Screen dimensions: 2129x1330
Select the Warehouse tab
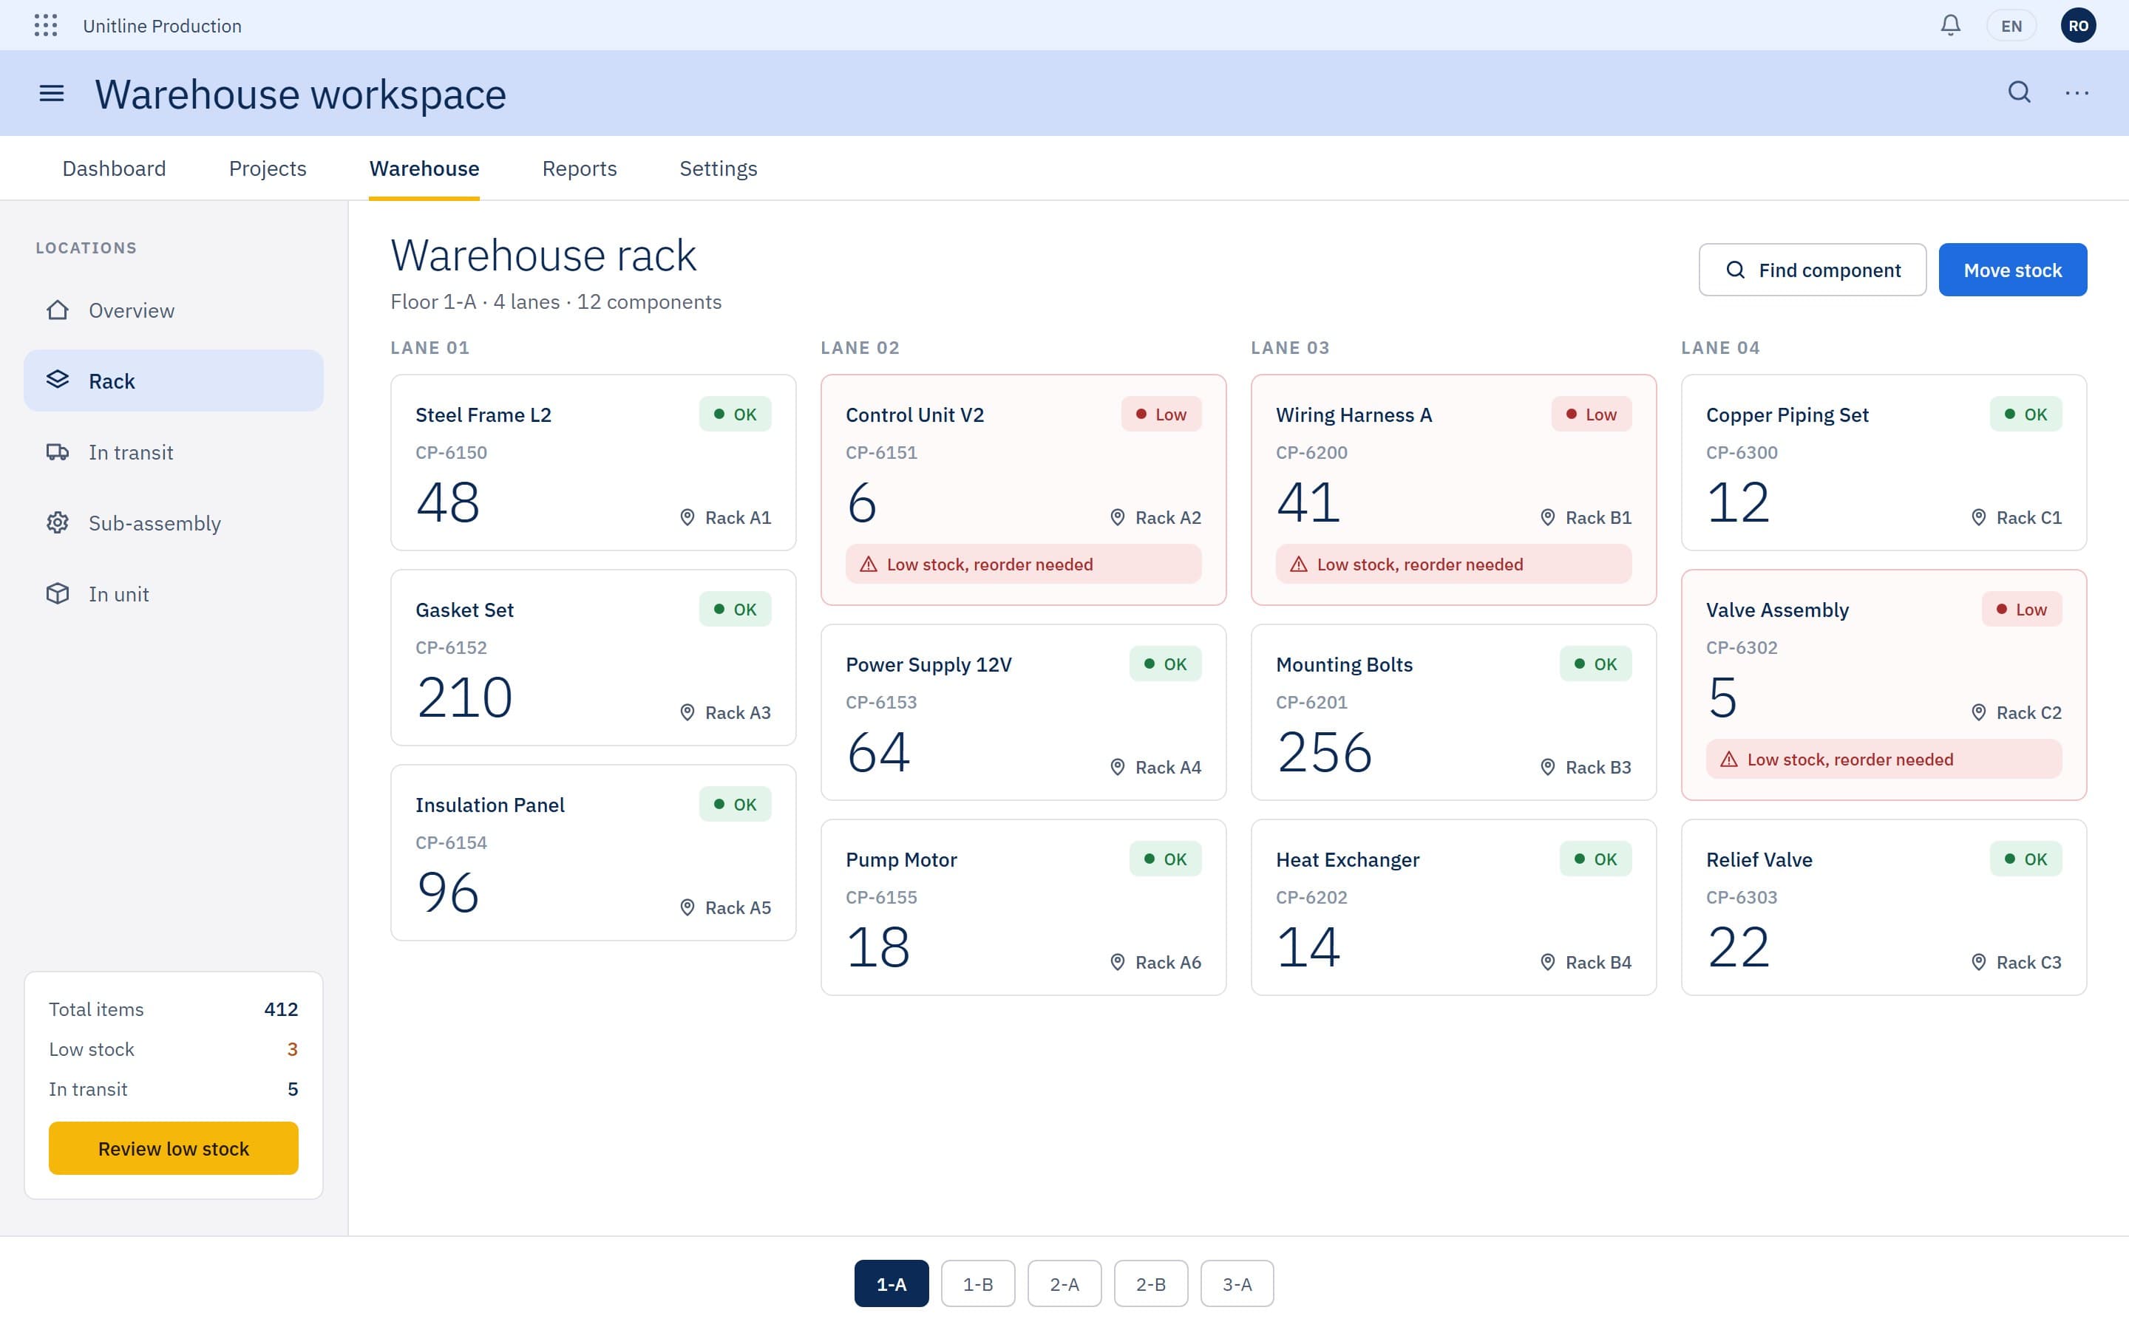click(424, 168)
